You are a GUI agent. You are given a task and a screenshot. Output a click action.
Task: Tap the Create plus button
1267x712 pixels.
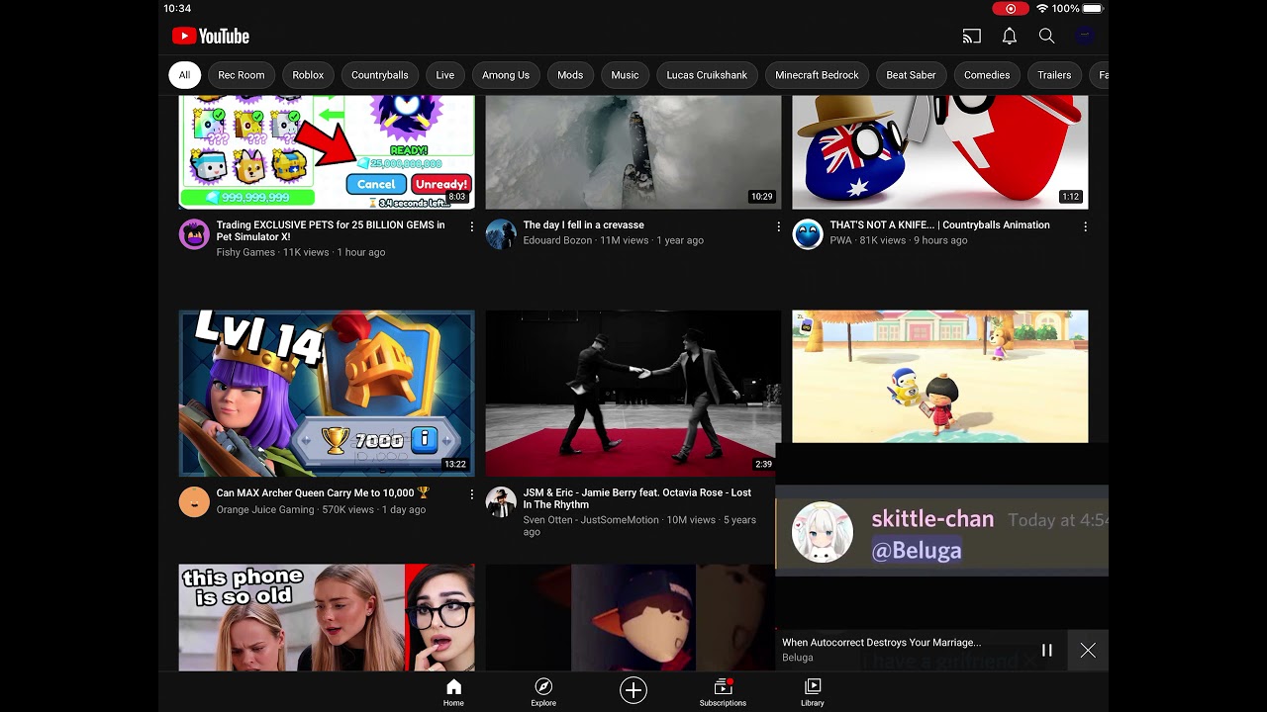(x=633, y=690)
